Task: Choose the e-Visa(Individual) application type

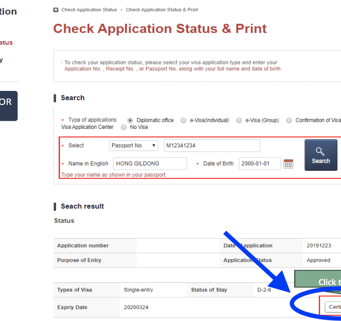Action: click(x=184, y=120)
